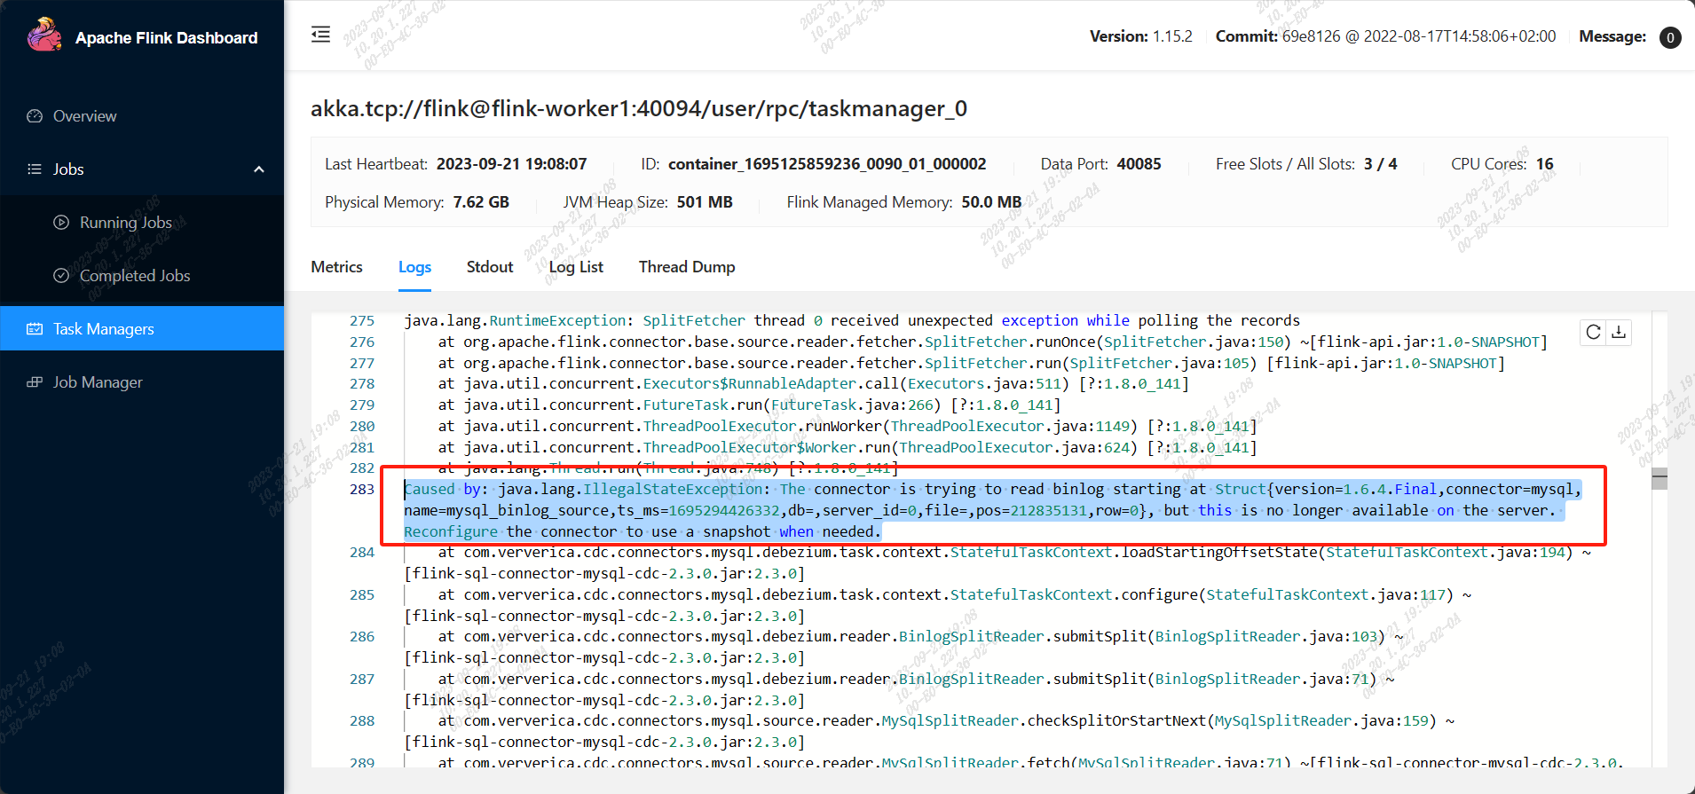Click log line number 276
Viewport: 1695px width, 794px height.
pyautogui.click(x=362, y=342)
